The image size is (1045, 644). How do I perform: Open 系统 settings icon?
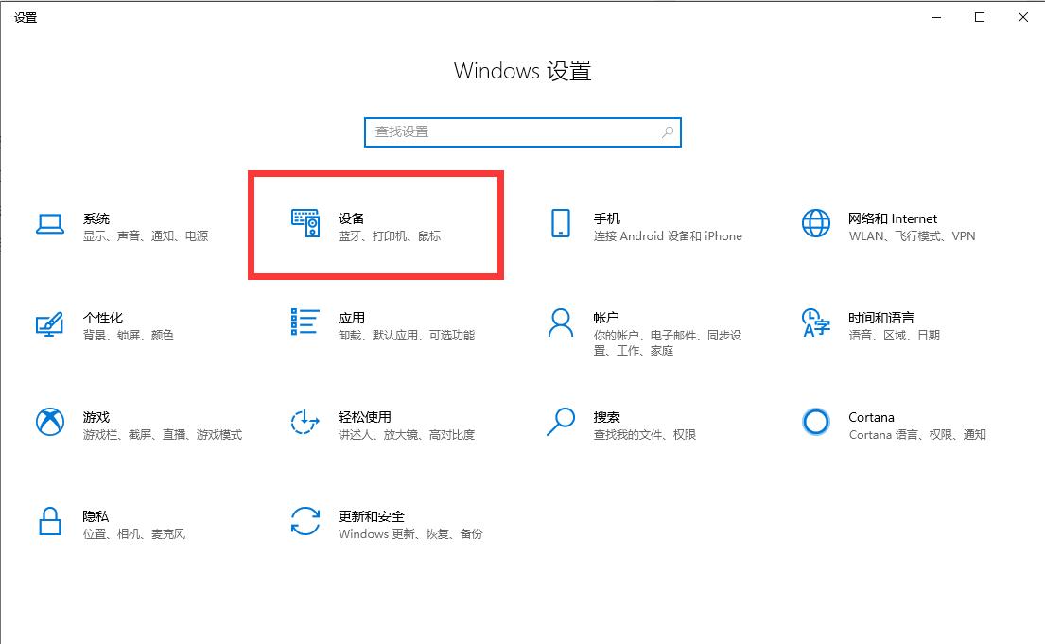point(49,226)
